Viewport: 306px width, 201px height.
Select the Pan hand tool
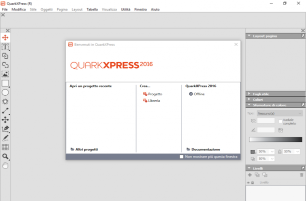click(x=5, y=165)
